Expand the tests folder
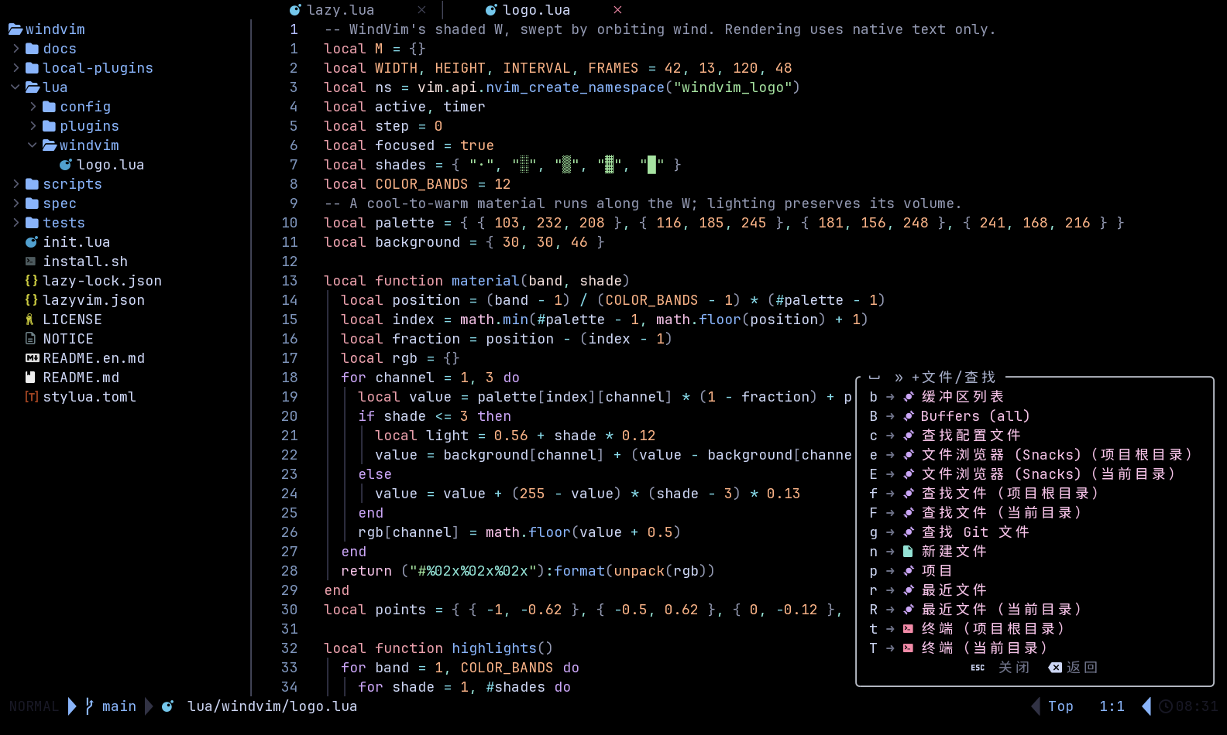This screenshot has height=735, width=1227. tap(16, 223)
